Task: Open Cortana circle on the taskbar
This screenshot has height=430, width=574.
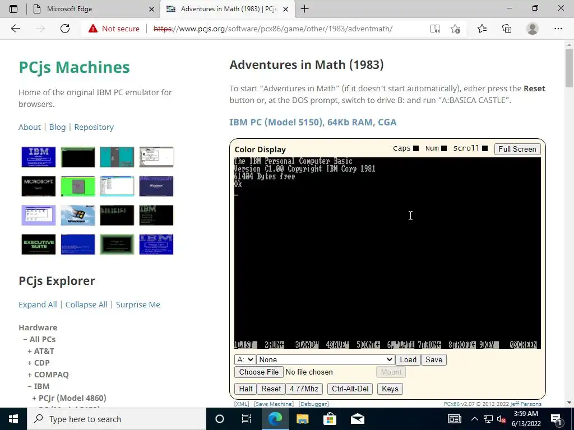Action: click(220, 419)
